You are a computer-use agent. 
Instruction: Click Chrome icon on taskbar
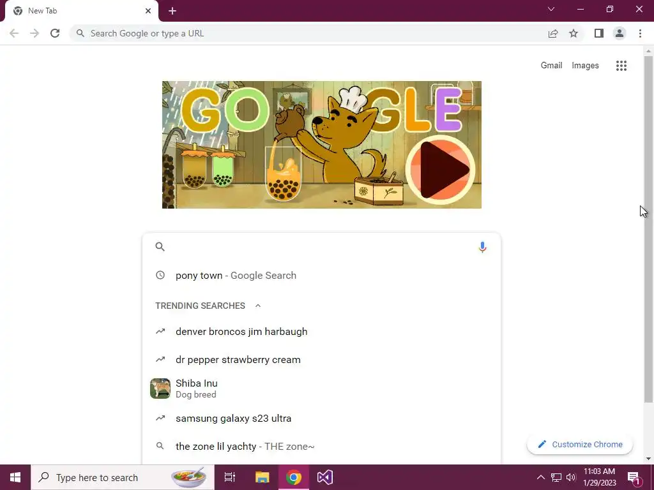[294, 477]
